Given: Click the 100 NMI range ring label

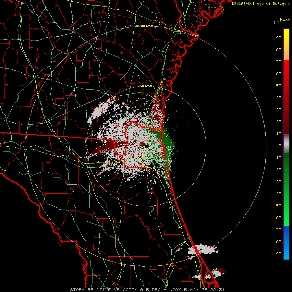Looking at the screenshot, I should pyautogui.click(x=146, y=26).
